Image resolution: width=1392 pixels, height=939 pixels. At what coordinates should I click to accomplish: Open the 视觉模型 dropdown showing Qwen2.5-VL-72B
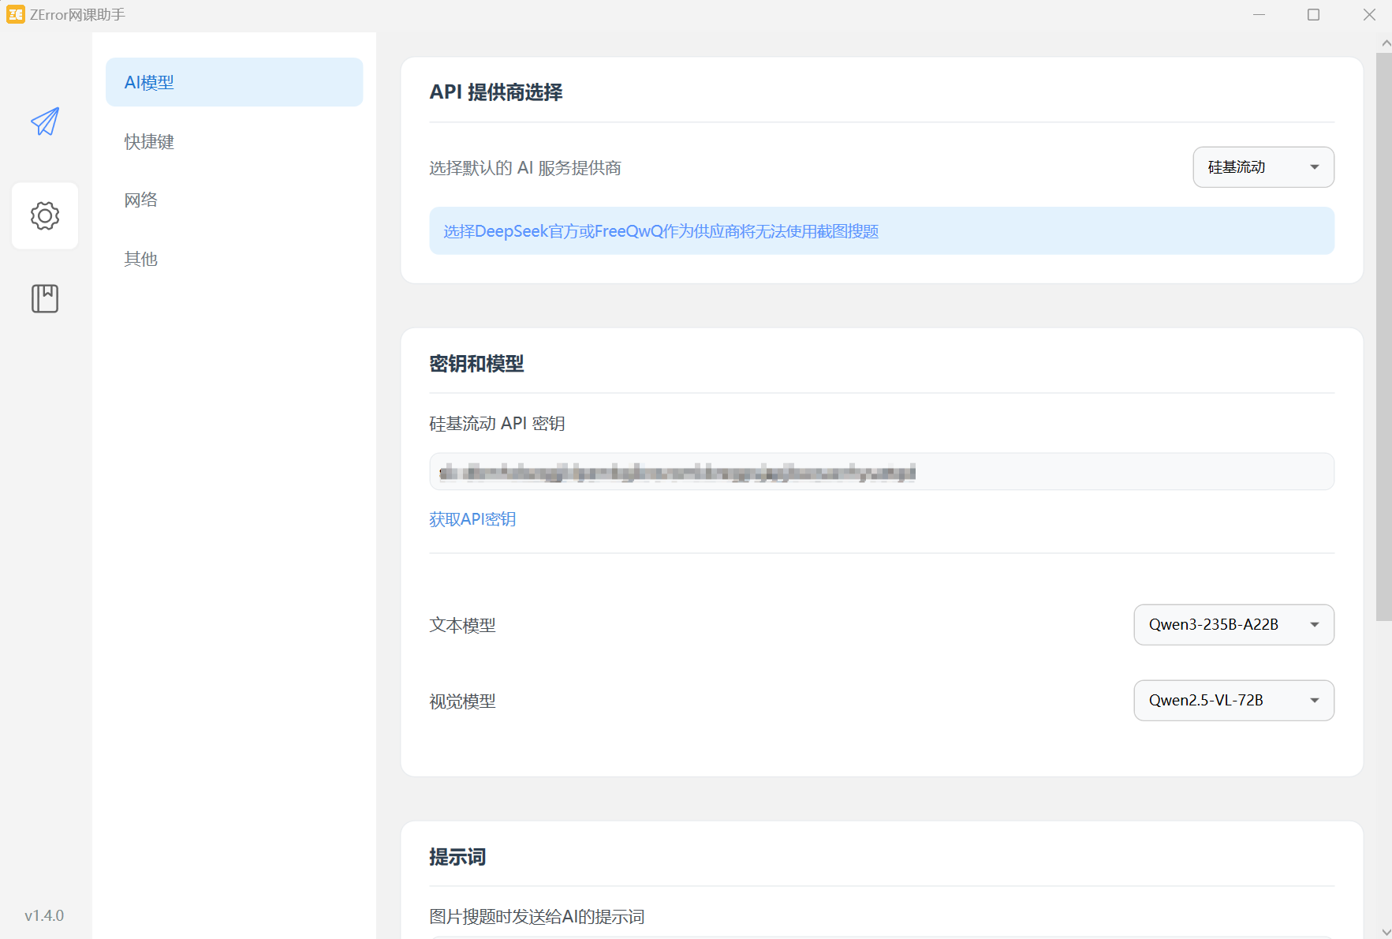coord(1233,700)
